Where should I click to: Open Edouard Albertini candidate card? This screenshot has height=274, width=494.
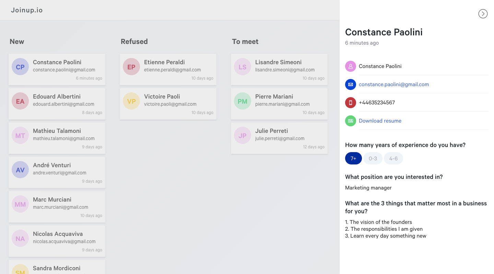[57, 104]
